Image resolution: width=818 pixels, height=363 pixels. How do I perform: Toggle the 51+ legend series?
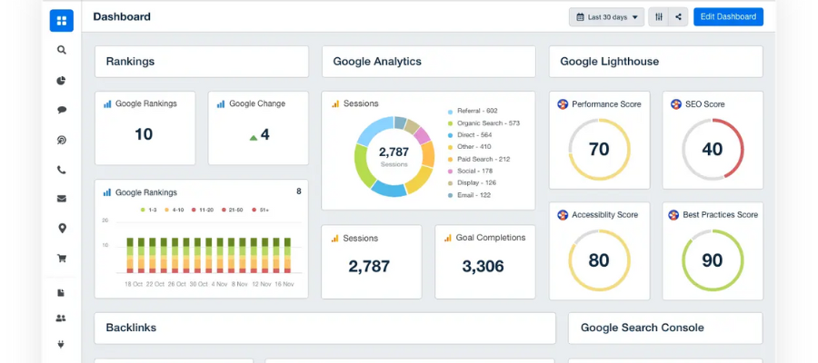pos(260,210)
